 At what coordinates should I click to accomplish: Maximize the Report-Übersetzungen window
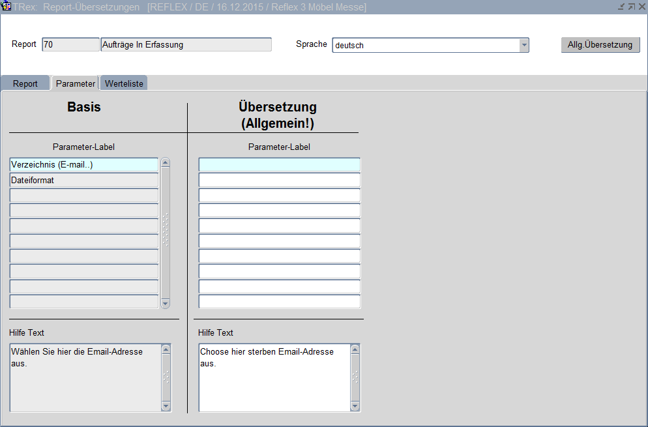pos(632,7)
